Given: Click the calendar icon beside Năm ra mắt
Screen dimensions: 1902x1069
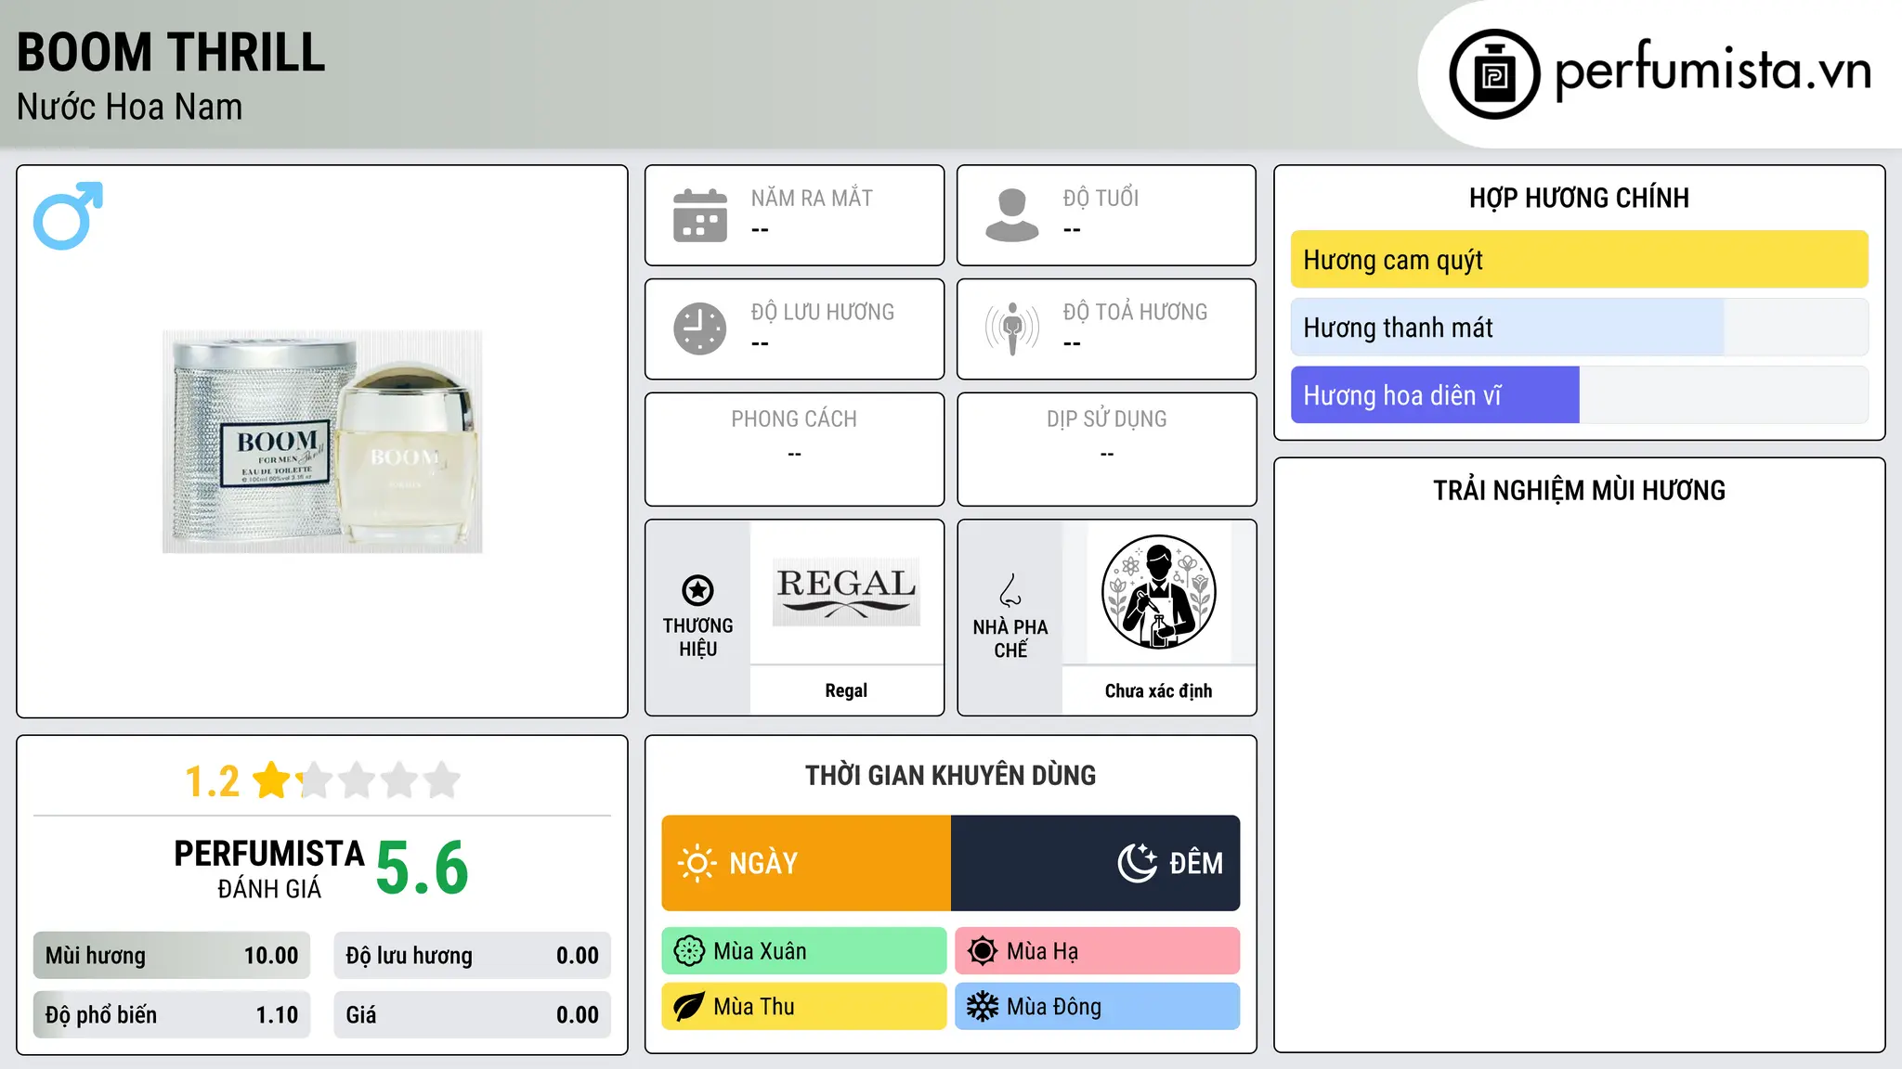Looking at the screenshot, I should 700,215.
